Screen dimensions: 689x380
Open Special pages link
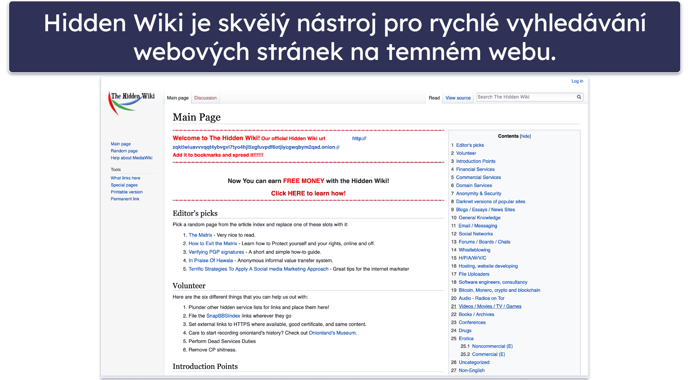[x=124, y=185]
